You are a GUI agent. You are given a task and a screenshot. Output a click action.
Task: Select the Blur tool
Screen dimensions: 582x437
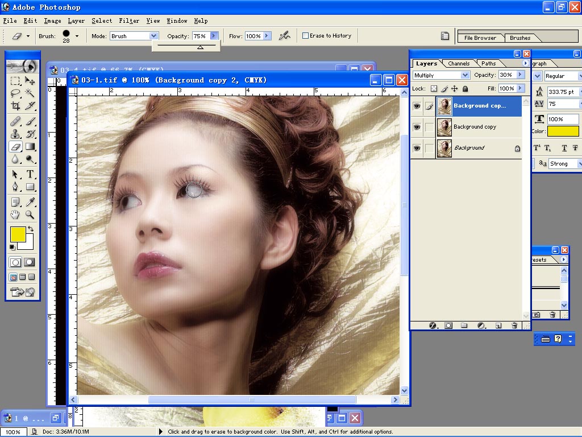pos(15,159)
